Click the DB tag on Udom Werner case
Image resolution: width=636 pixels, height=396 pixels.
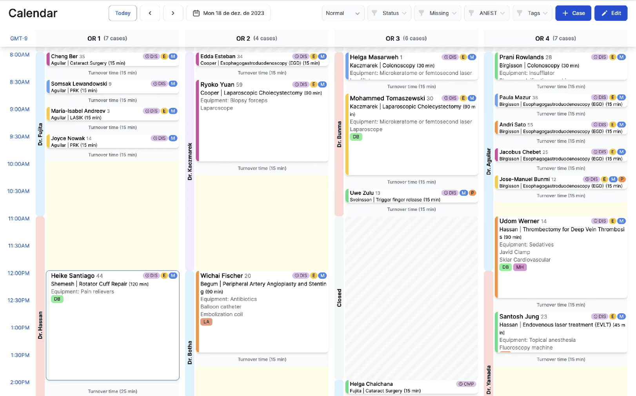pyautogui.click(x=505, y=267)
